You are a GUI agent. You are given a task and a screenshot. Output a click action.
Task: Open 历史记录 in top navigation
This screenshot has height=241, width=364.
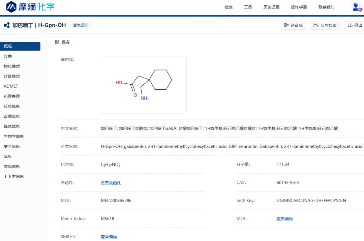[x=271, y=7]
